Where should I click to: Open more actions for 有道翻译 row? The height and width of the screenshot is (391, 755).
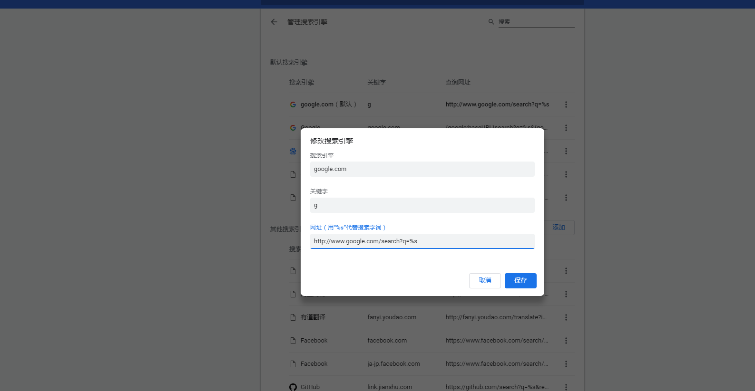tap(566, 317)
